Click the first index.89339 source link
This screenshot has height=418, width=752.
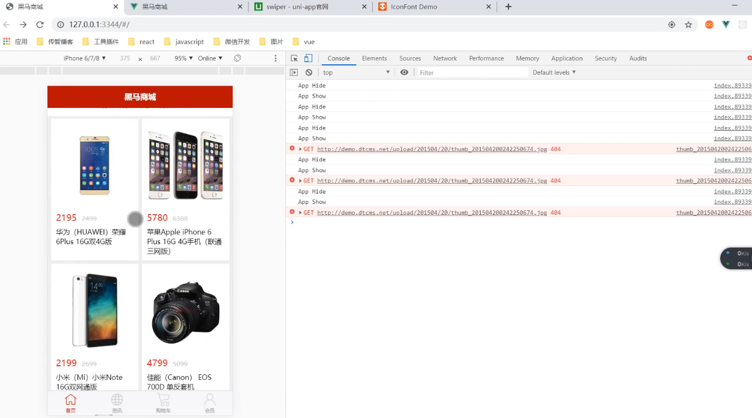[733, 86]
